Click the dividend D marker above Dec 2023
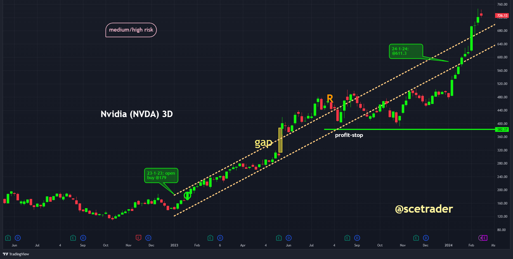513x259 pixels. (426, 238)
